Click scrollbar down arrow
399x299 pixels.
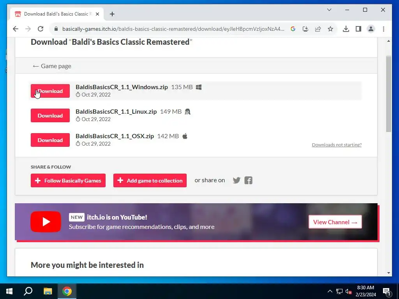388,273
